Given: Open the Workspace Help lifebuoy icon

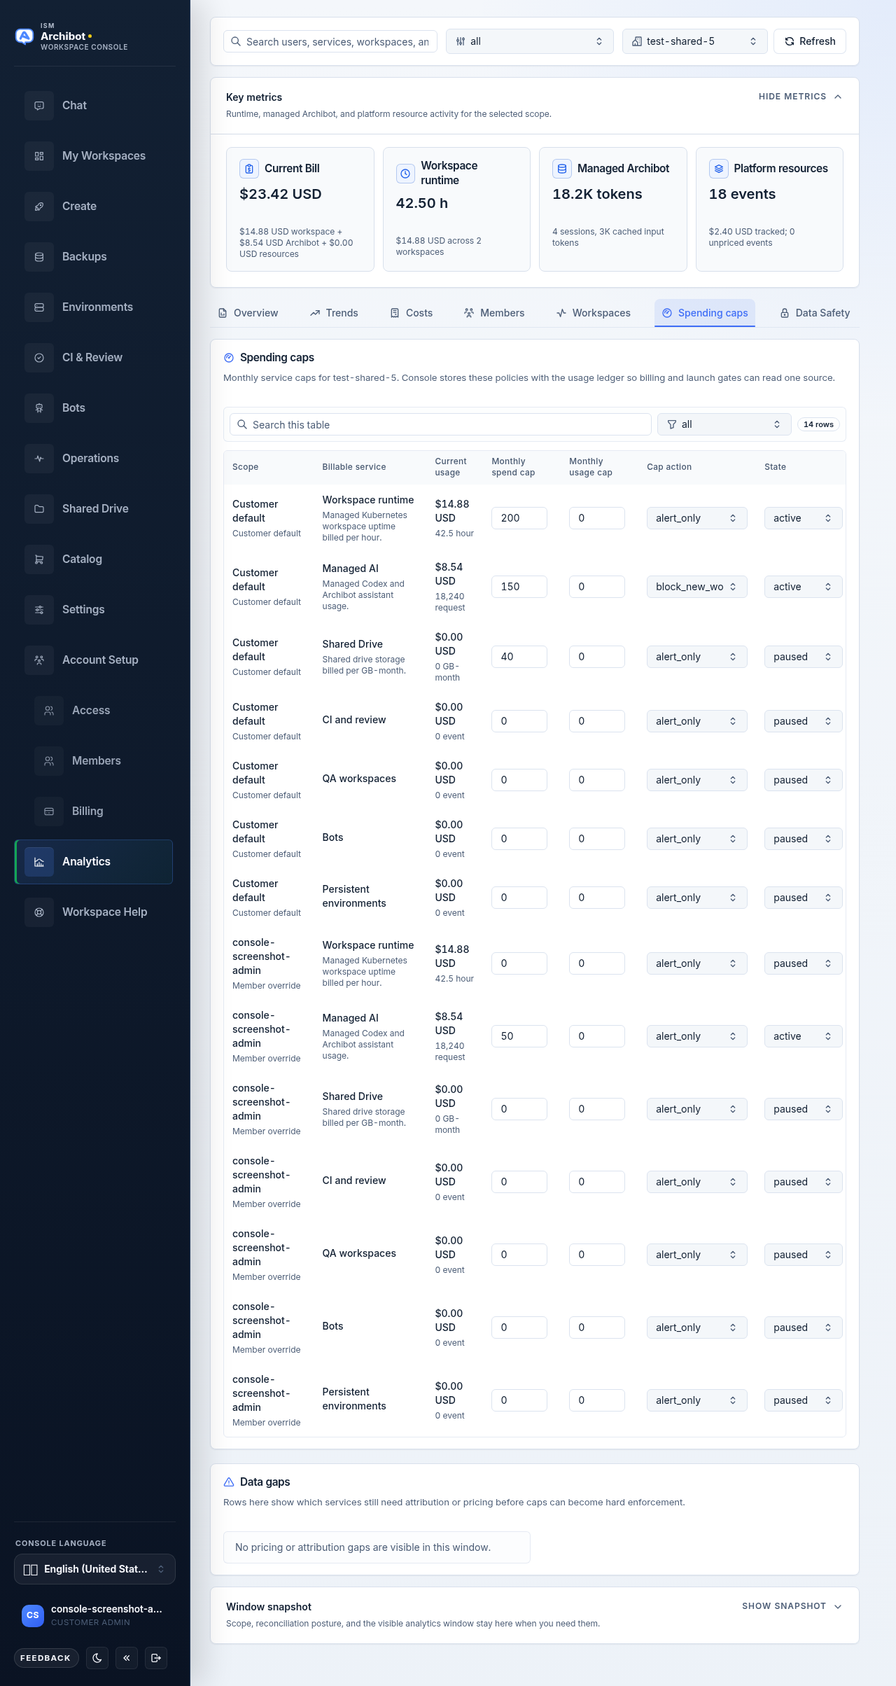Looking at the screenshot, I should (39, 912).
